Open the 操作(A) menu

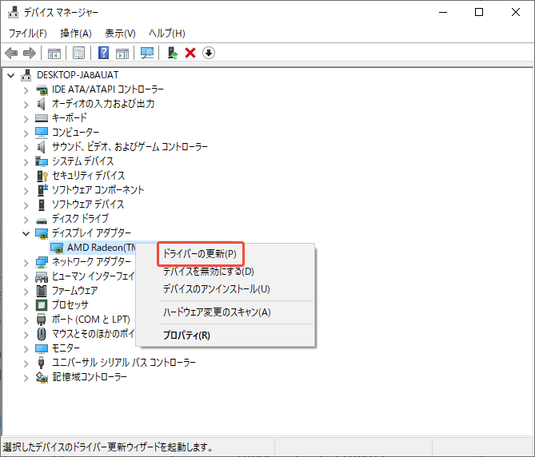click(76, 34)
